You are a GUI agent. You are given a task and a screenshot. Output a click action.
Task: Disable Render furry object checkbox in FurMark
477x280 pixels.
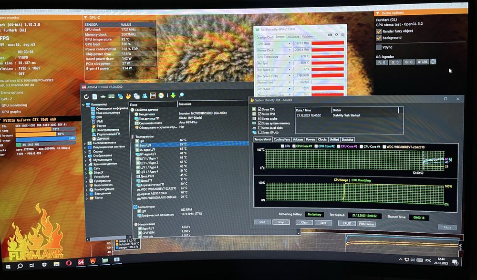tap(379, 31)
